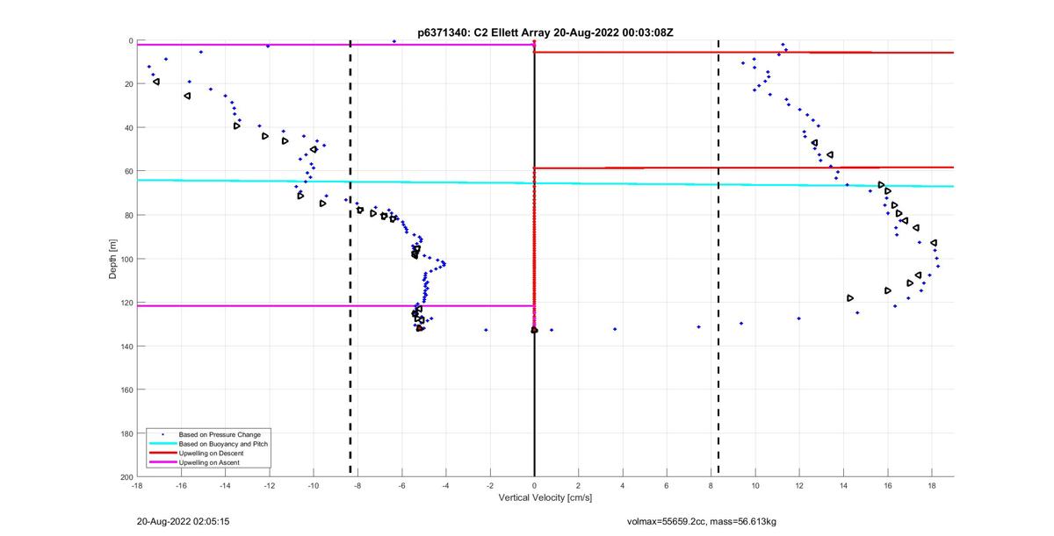Click the cyan line sample in the legend

click(162, 444)
